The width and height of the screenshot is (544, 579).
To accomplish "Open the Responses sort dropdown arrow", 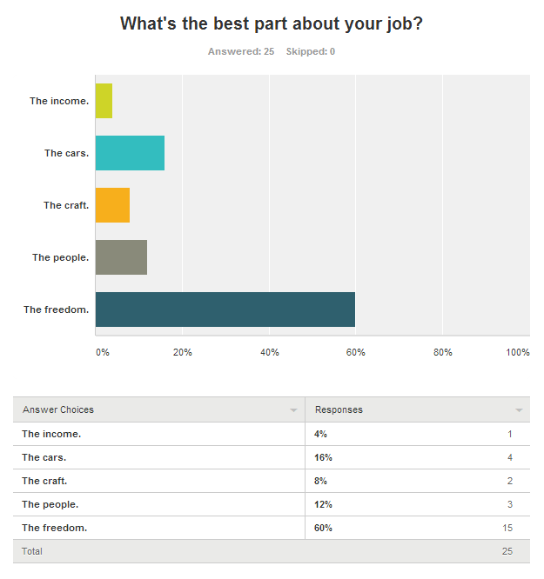I will click(519, 410).
